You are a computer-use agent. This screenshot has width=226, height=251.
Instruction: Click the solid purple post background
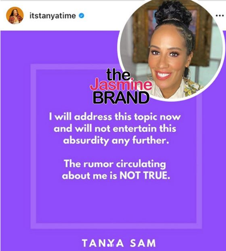click(x=15, y=144)
